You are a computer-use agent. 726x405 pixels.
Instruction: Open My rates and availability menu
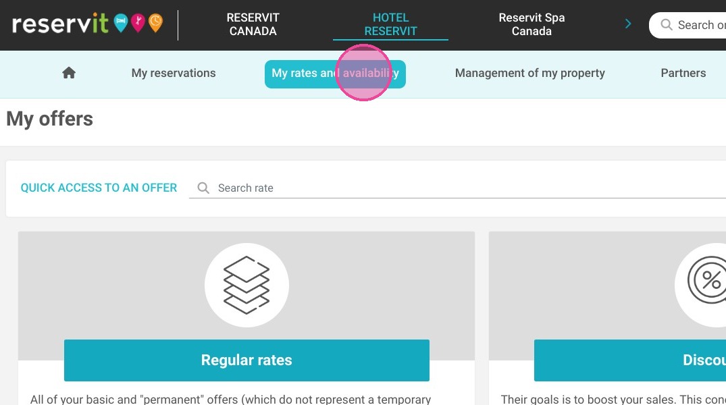coord(335,74)
